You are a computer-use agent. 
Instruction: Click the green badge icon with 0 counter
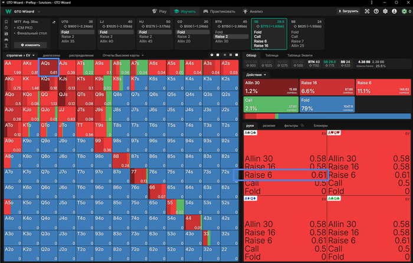404,11
